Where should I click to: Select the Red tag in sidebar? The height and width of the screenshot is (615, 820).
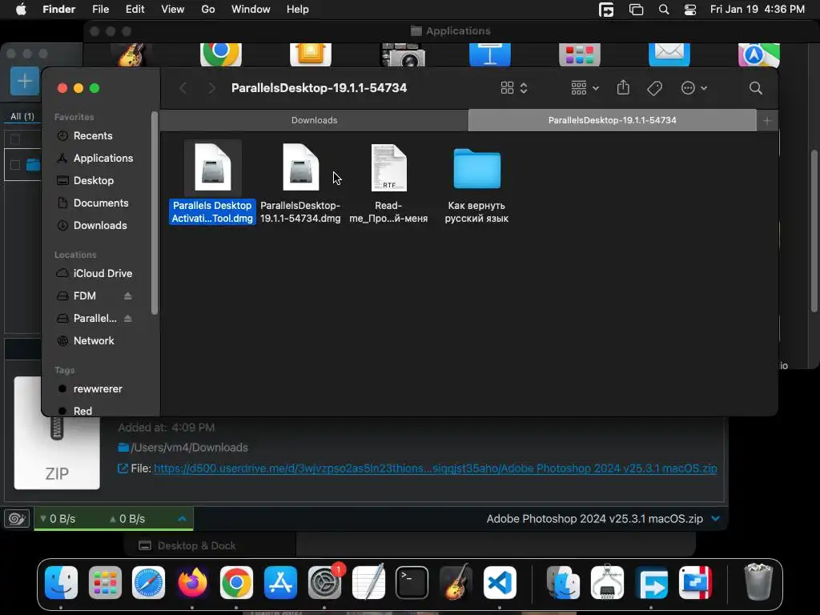(x=82, y=411)
